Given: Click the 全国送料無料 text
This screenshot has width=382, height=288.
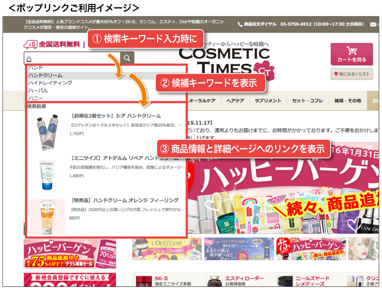Looking at the screenshot, I should click(59, 44).
